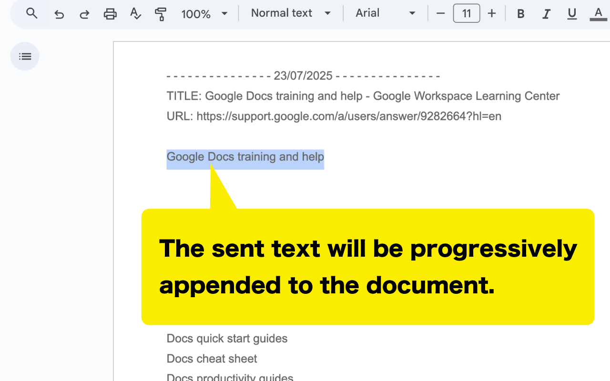
Task: Open the text color picker
Action: tap(598, 14)
